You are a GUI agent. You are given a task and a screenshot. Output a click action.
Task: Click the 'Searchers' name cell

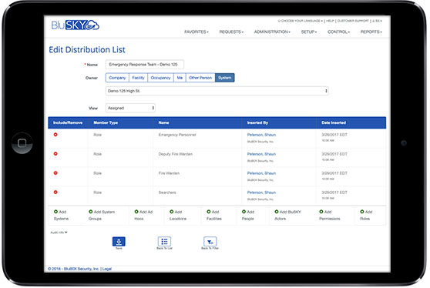(167, 193)
